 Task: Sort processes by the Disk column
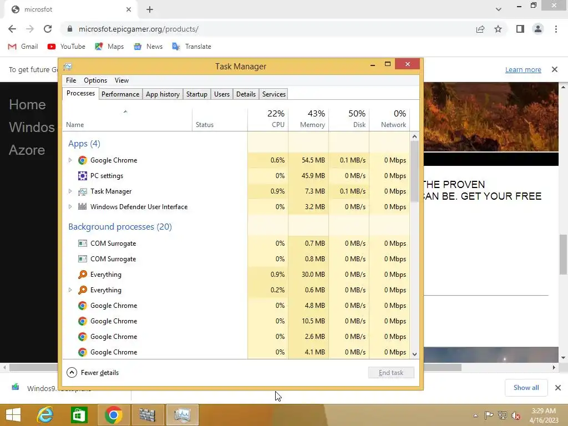[349, 119]
